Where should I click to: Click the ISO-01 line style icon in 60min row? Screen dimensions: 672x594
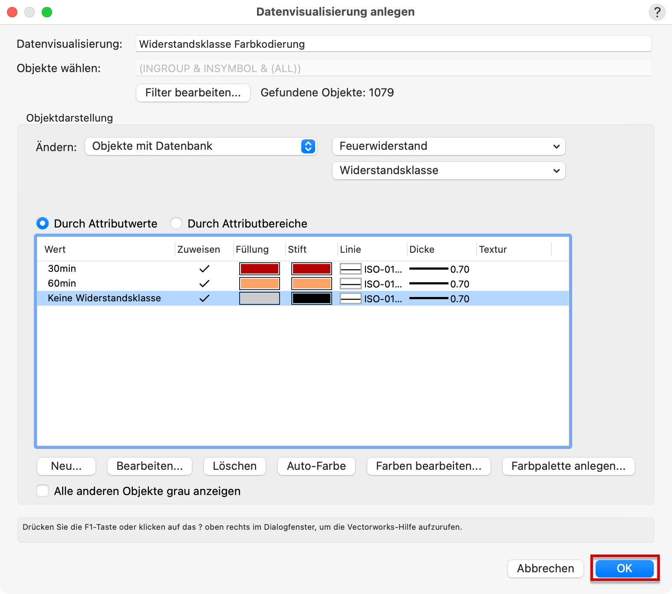(x=351, y=284)
